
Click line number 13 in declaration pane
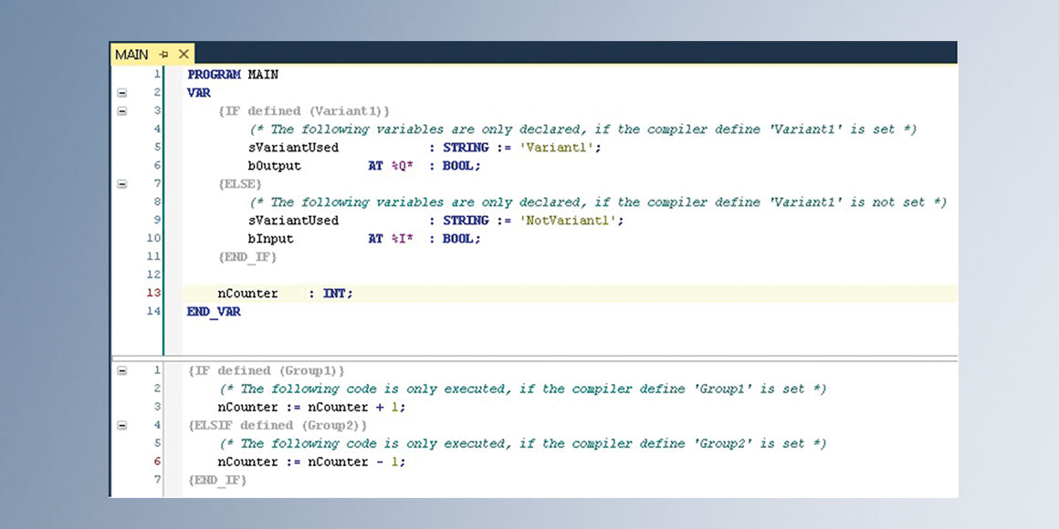[152, 294]
